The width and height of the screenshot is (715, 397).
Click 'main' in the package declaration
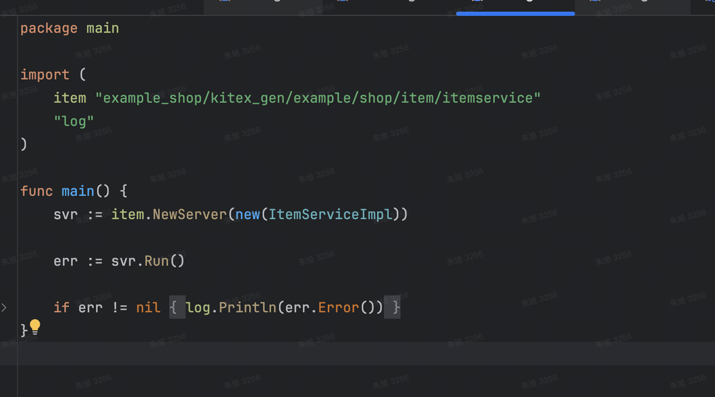[x=103, y=28]
